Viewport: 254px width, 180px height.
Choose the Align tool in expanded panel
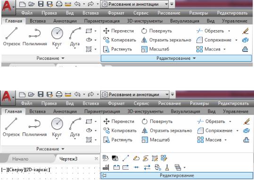pyautogui.click(x=106, y=167)
